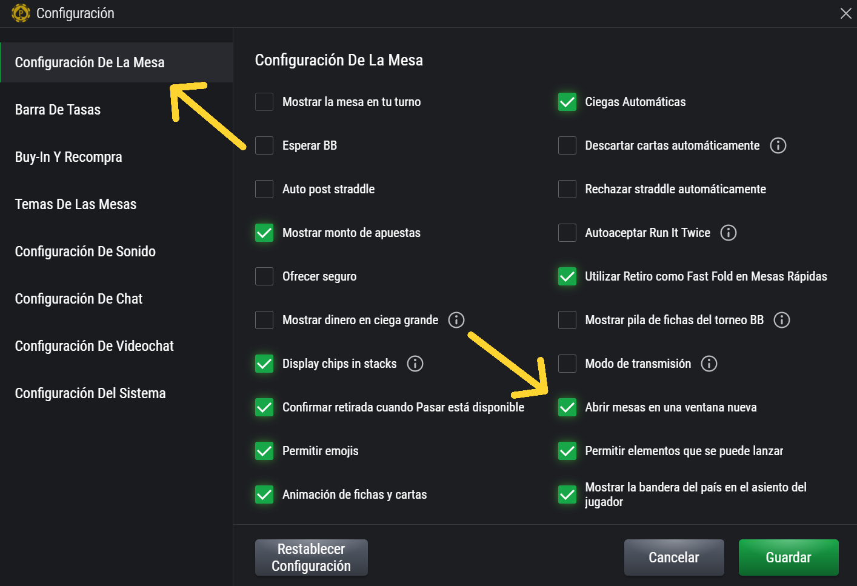Click info icon beside Modo de transmisión
Viewport: 857px width, 586px height.
click(x=709, y=364)
